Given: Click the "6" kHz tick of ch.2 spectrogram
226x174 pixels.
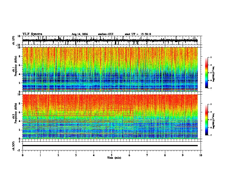Looking at the screenshot, I should (20, 112).
